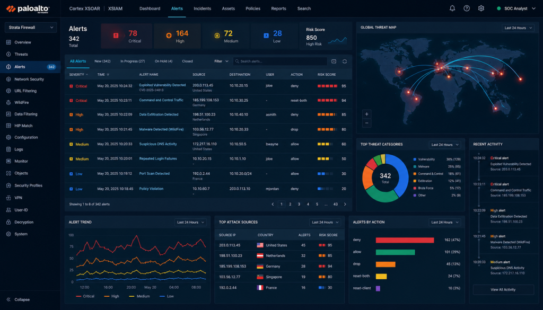Click the Search alerts input field

pos(280,61)
